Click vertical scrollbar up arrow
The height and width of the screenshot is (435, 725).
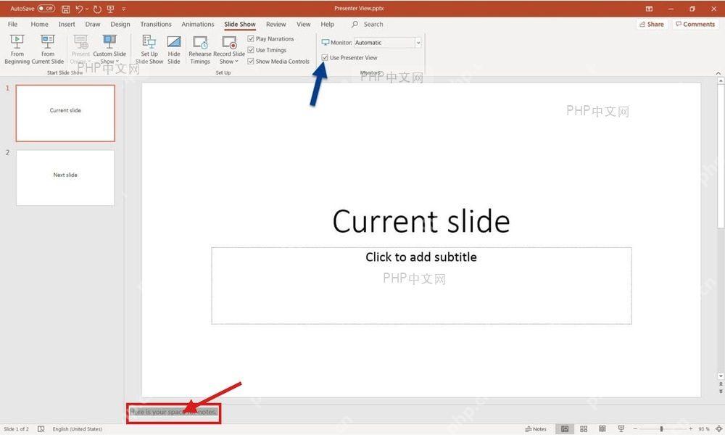[x=721, y=81]
